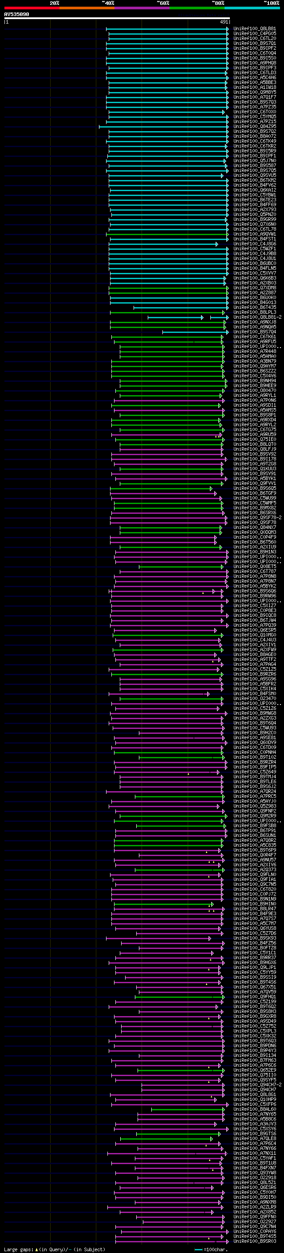The image size is (284, 1253).
Task: Select the UniRef100_C5YMQ5 label
Action: [255, 117]
